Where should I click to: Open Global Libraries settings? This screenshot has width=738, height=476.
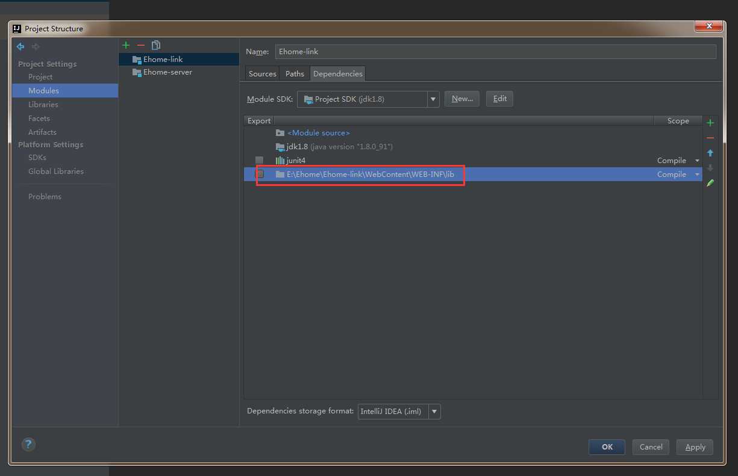click(x=56, y=172)
